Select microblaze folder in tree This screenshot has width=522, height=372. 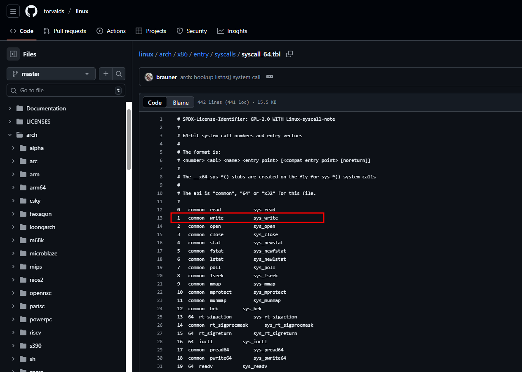pyautogui.click(x=43, y=253)
